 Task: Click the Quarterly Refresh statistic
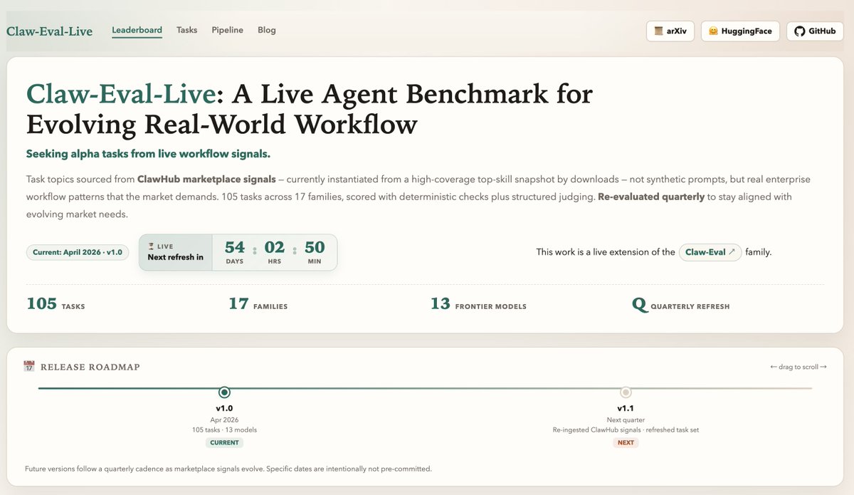680,305
